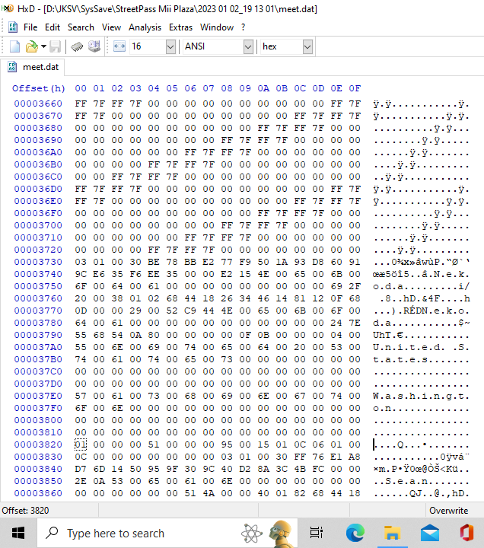
Task: Toggle bytes per row auto-fit icon
Action: (119, 46)
